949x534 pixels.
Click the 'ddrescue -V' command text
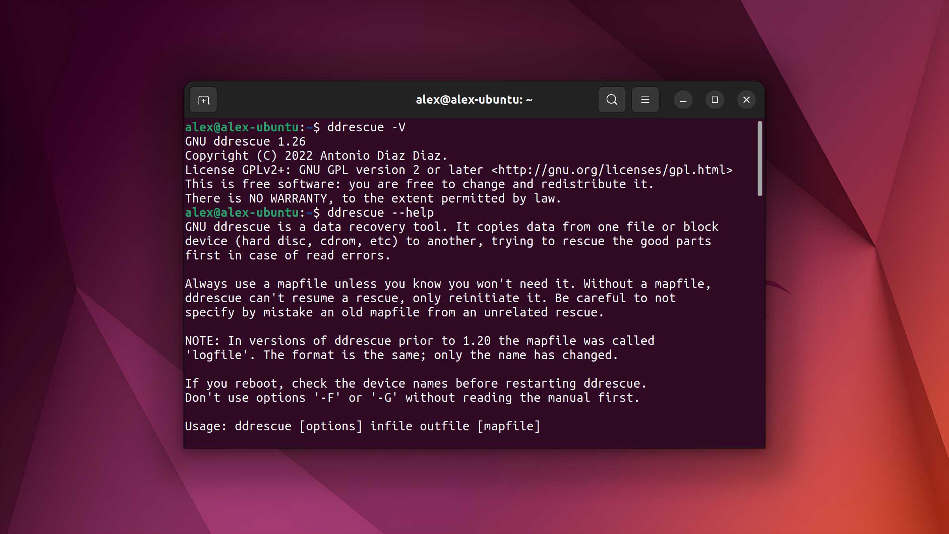pyautogui.click(x=366, y=127)
